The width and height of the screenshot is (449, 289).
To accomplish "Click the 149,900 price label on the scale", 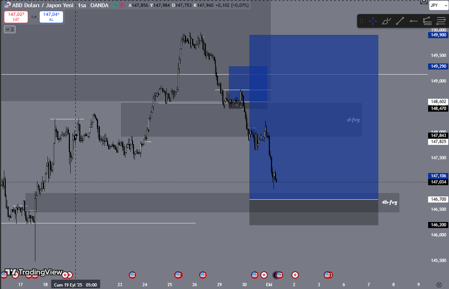I will click(437, 35).
